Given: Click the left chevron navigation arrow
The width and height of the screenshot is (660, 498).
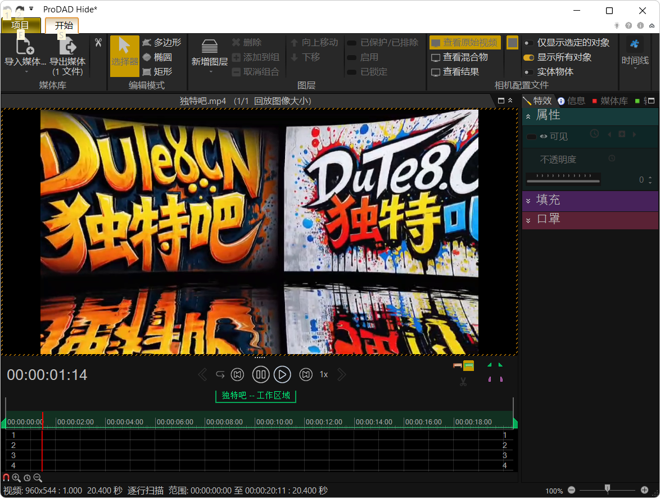Looking at the screenshot, I should tap(202, 374).
